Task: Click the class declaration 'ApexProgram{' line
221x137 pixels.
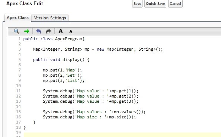Action: [54, 39]
